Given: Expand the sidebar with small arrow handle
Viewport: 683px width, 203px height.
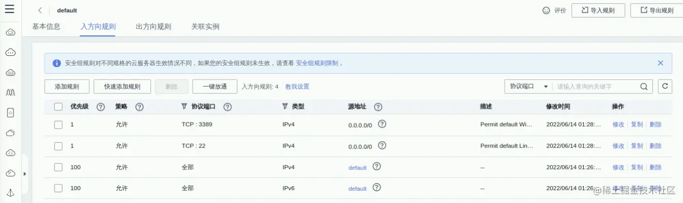Looking at the screenshot, I should [25, 174].
